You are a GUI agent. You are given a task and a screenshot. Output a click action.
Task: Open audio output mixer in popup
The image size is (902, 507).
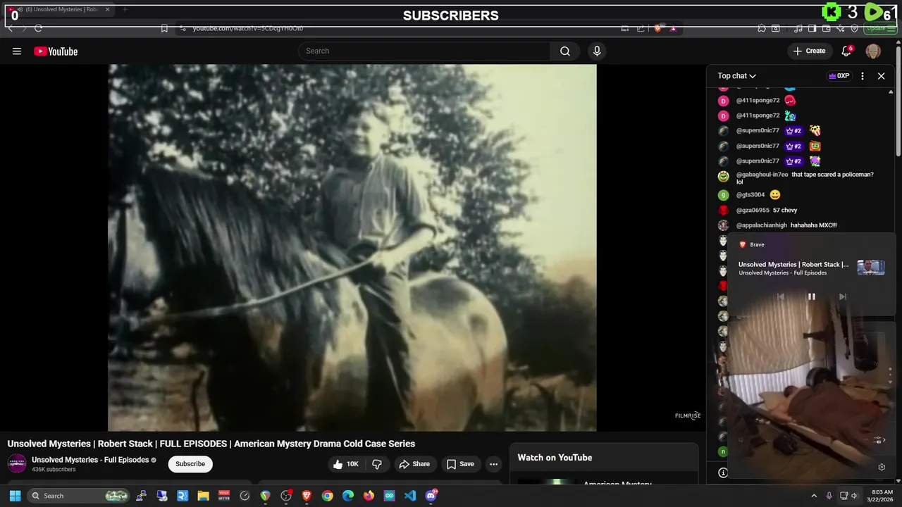(878, 440)
